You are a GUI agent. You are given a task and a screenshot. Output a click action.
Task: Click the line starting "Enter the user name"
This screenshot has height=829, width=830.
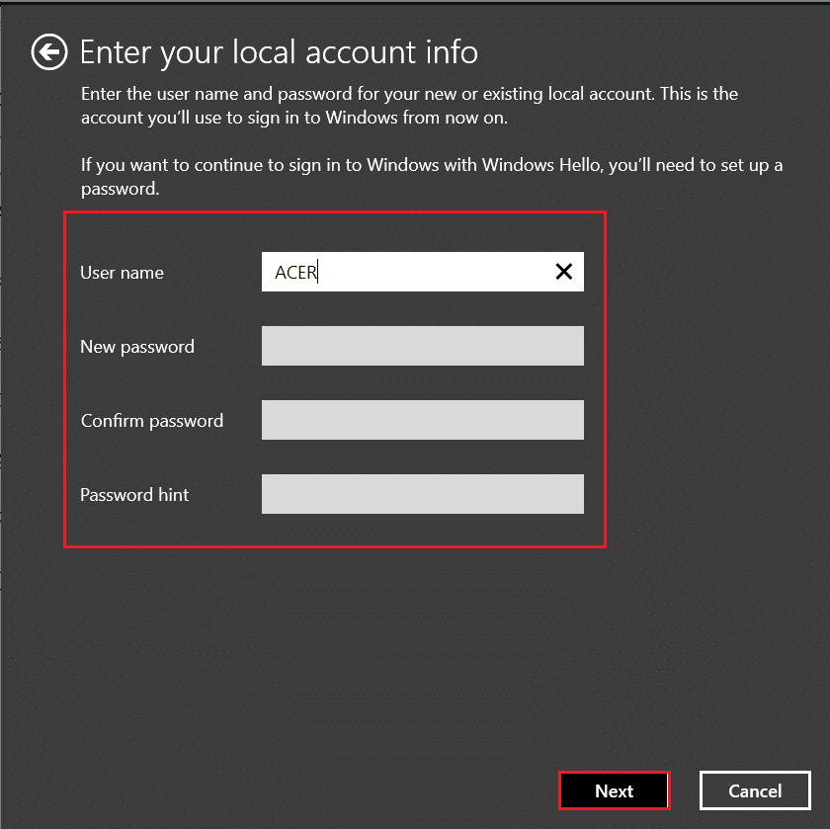tap(409, 94)
